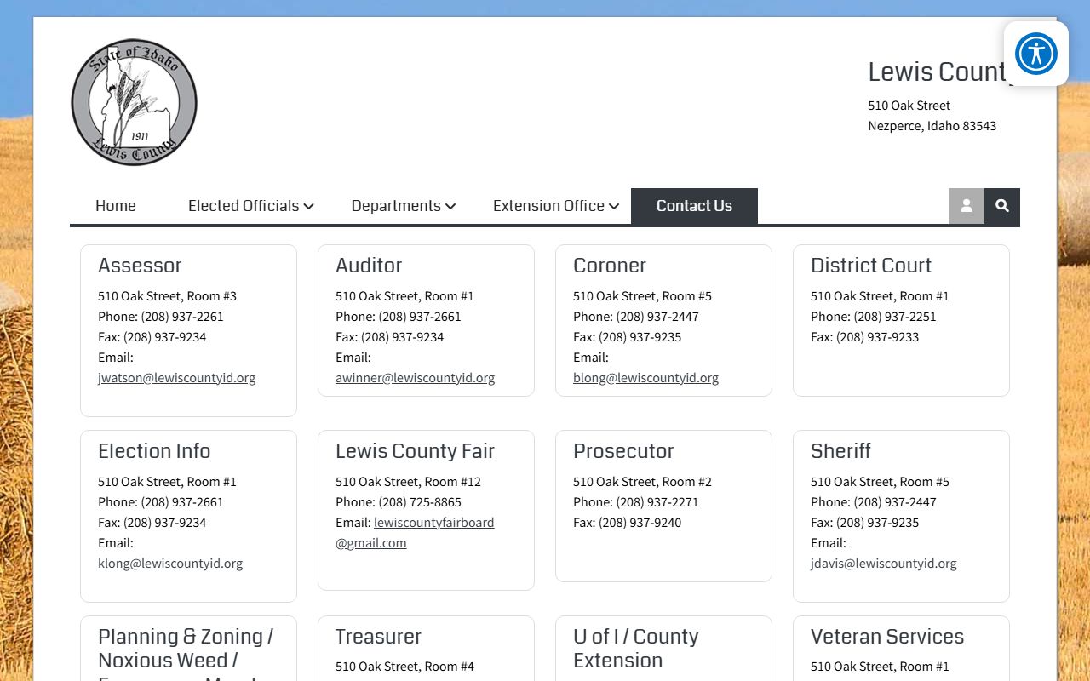Click the Lewis County site title
Image resolution: width=1090 pixels, height=681 pixels.
941,72
